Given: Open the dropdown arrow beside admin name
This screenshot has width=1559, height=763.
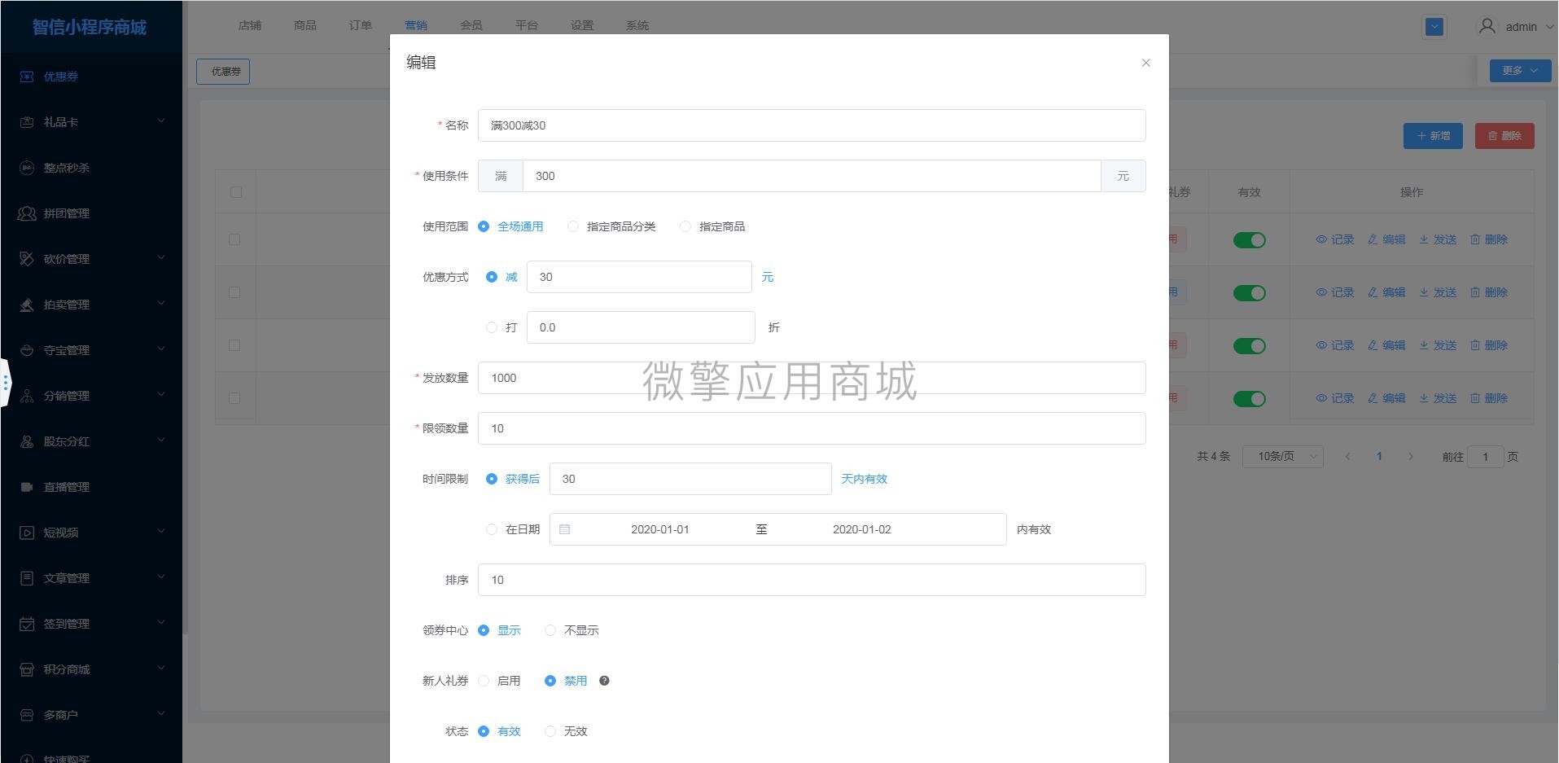Looking at the screenshot, I should coord(1549,27).
